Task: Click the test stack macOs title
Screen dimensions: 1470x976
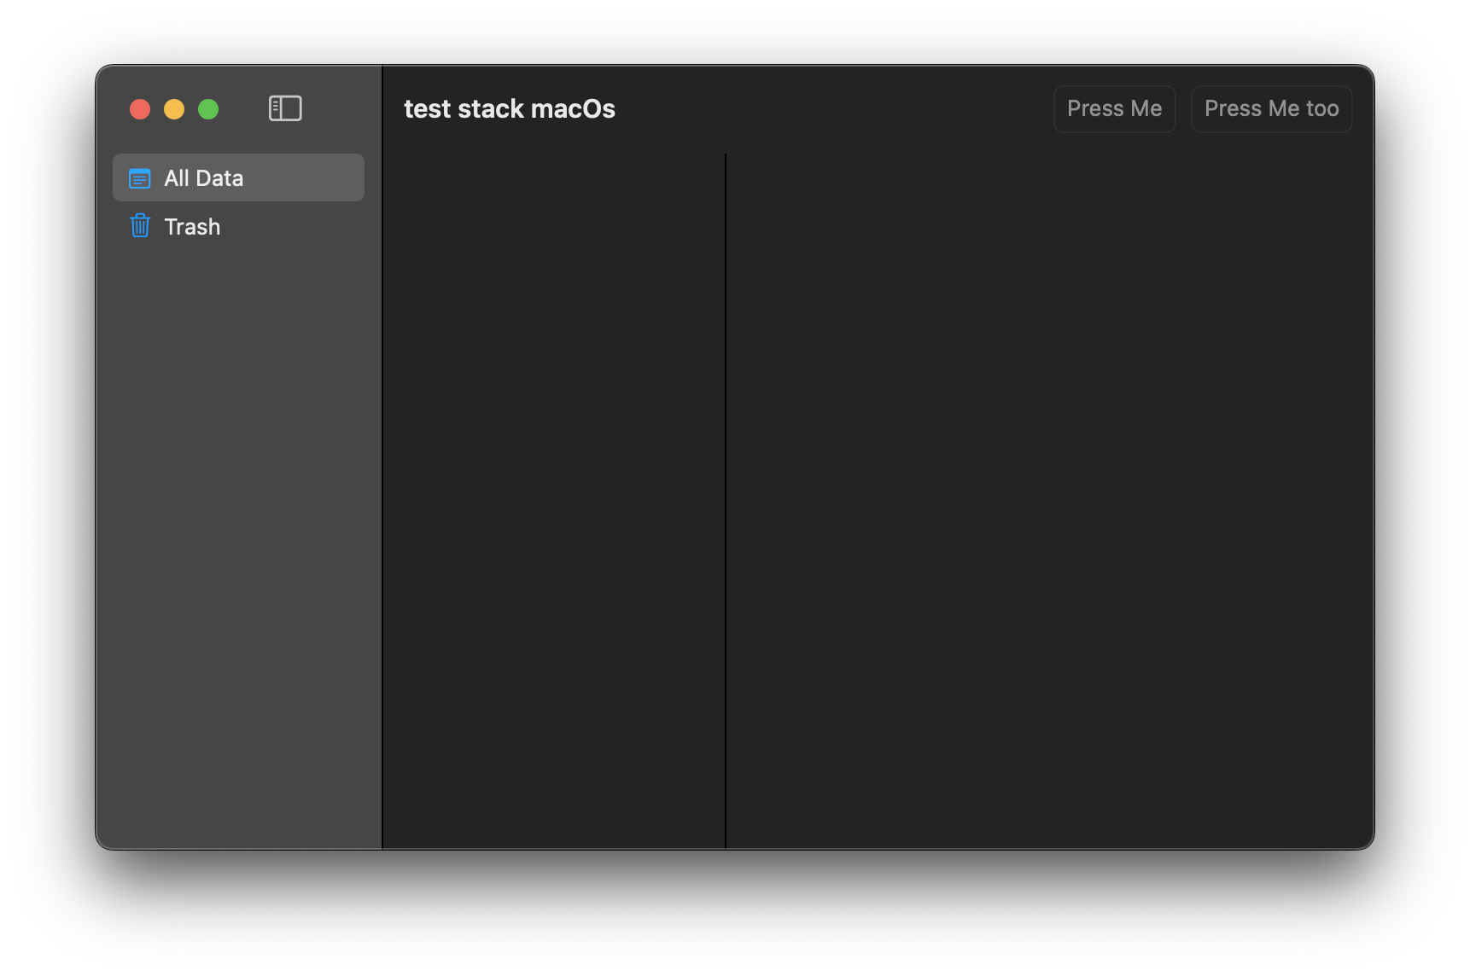Action: [x=510, y=109]
